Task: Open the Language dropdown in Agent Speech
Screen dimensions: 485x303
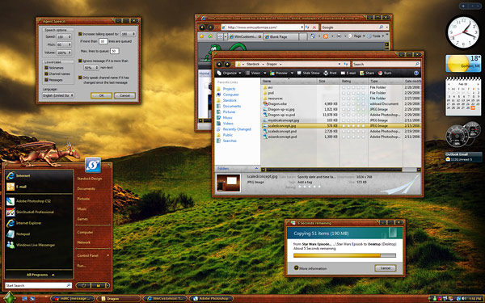Action: coord(58,95)
